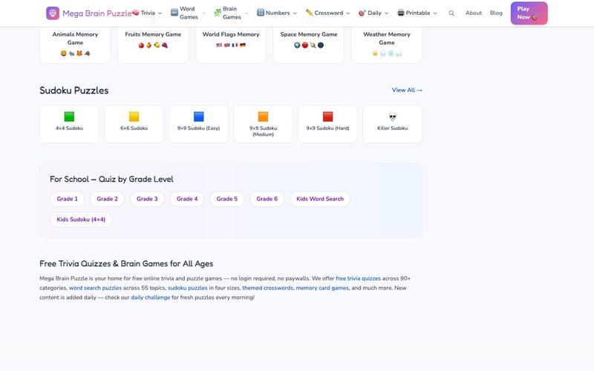Click the Killer Sudoku label
This screenshot has width=594, height=371.
click(x=393, y=128)
